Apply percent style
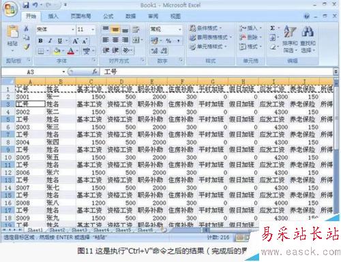Image resolution: width=341 pixels, height=262 pixels. (168, 41)
